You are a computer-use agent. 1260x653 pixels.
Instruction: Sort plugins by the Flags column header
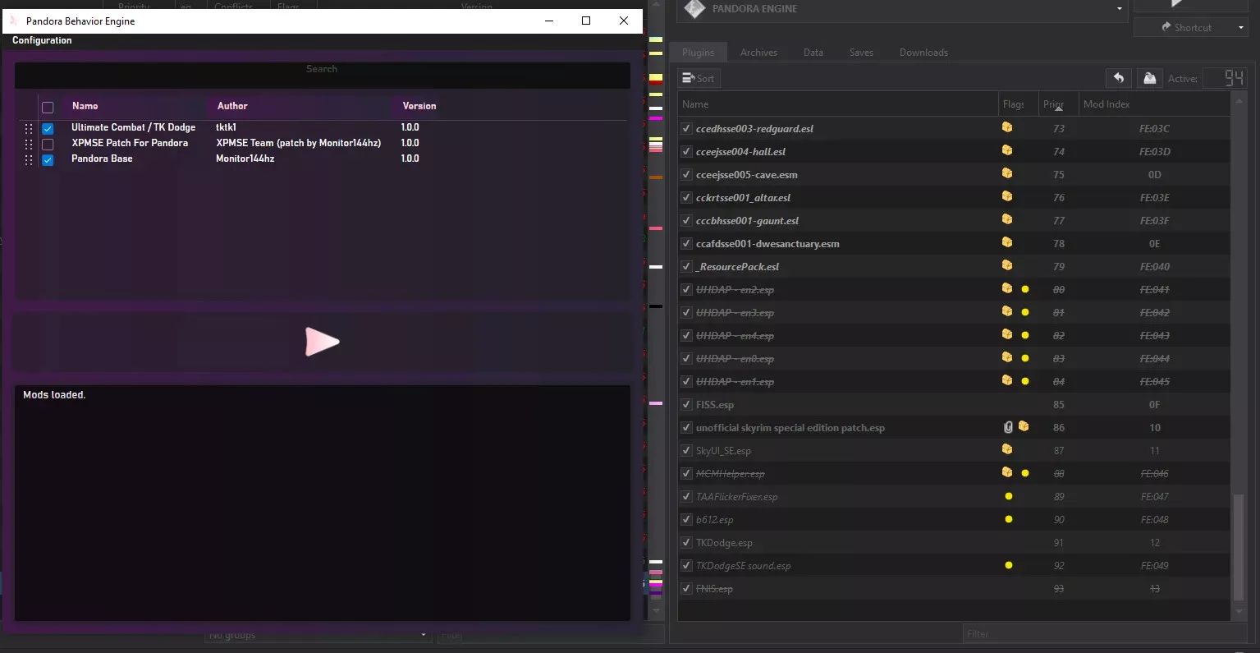1018,104
